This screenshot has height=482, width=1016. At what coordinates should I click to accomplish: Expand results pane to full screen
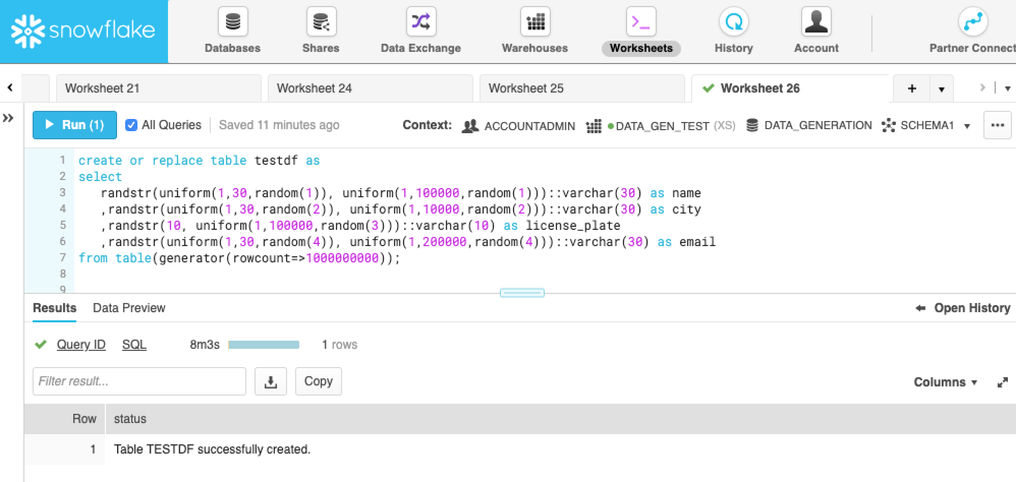[x=1002, y=382]
